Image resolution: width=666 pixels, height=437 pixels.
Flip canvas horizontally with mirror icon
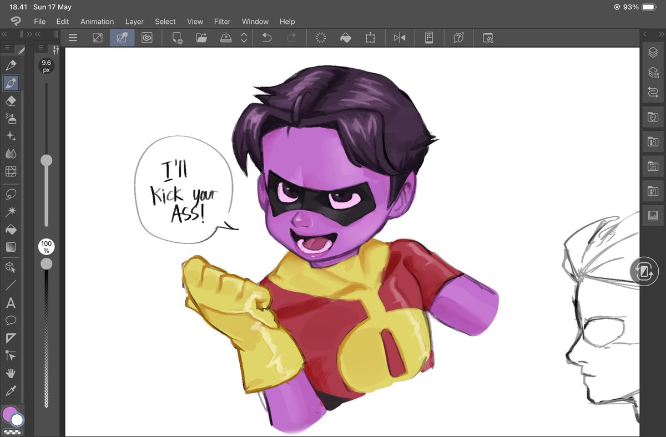400,38
